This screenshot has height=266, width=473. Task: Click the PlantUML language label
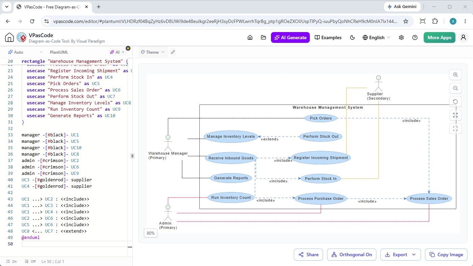click(59, 52)
